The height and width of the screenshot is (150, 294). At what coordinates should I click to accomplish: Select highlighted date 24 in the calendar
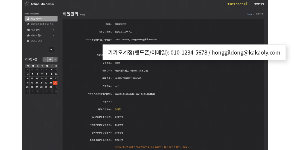click(55, 83)
